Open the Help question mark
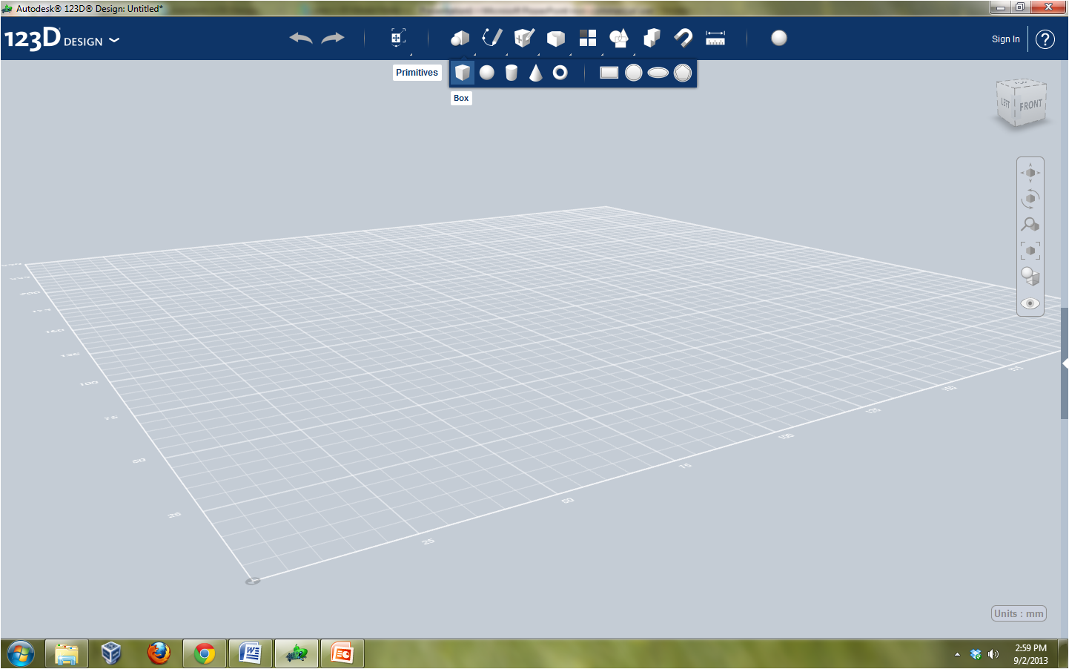This screenshot has height=669, width=1069. [x=1045, y=39]
